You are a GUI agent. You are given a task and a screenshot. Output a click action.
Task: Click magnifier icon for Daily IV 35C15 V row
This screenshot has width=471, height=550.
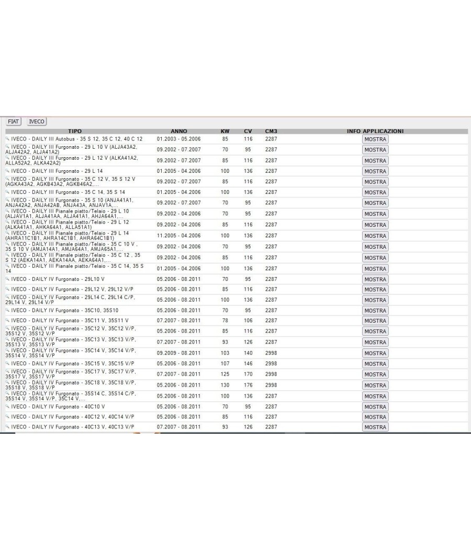7,364
